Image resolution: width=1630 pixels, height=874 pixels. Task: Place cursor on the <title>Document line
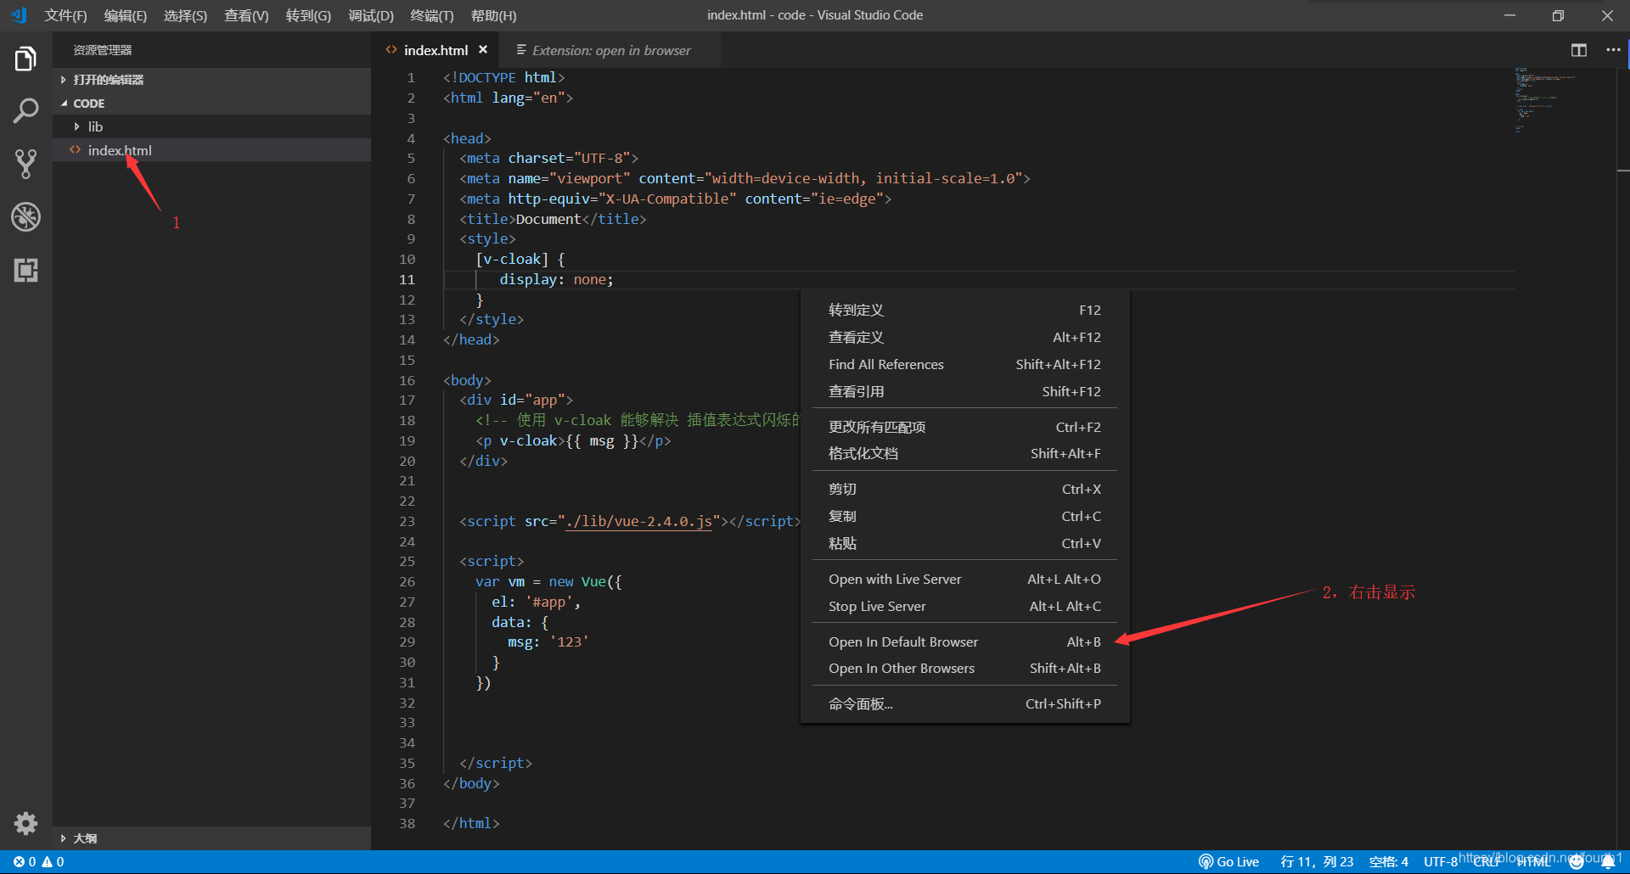tap(553, 219)
